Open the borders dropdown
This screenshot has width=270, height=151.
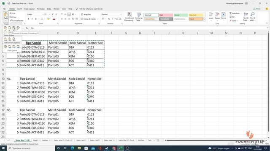(45, 19)
